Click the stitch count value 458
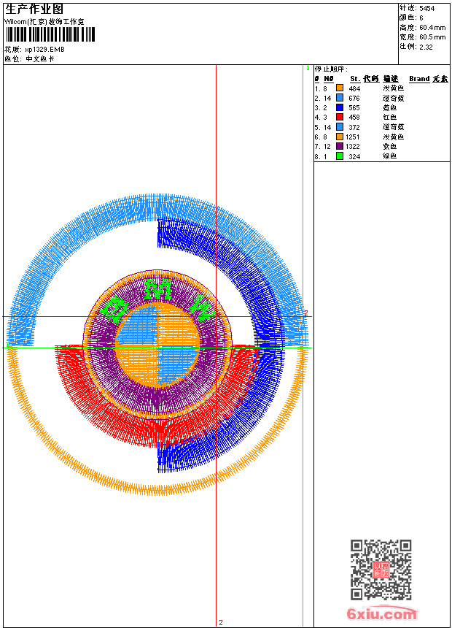 [354, 118]
